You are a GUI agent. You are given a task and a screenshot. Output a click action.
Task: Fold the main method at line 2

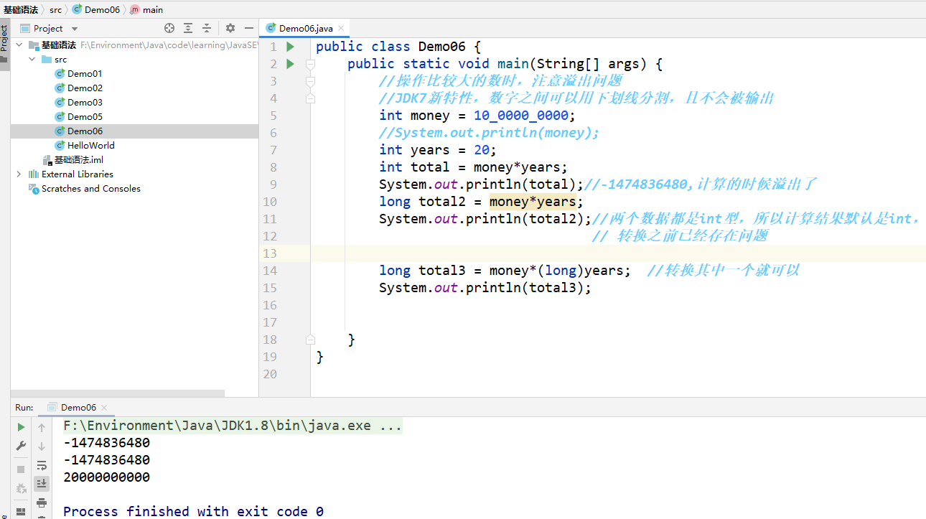pos(310,64)
